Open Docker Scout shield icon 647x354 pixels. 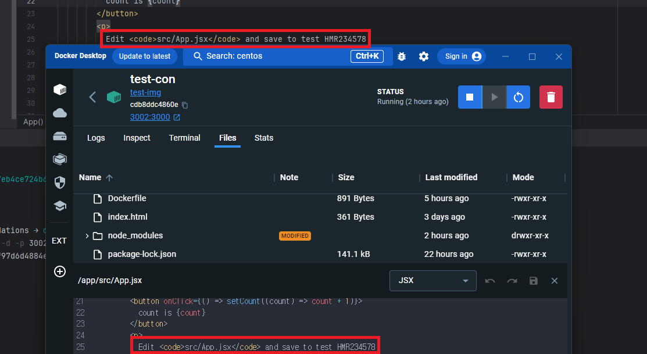tap(60, 183)
